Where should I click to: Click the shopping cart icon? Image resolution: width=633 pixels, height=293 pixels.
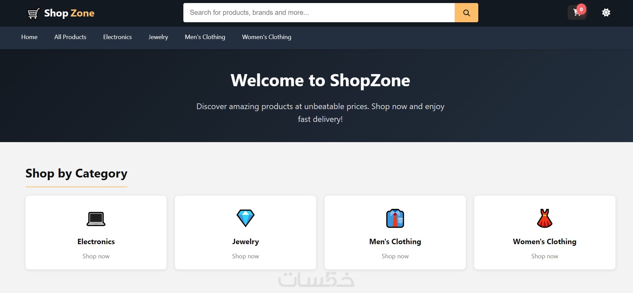click(x=577, y=13)
